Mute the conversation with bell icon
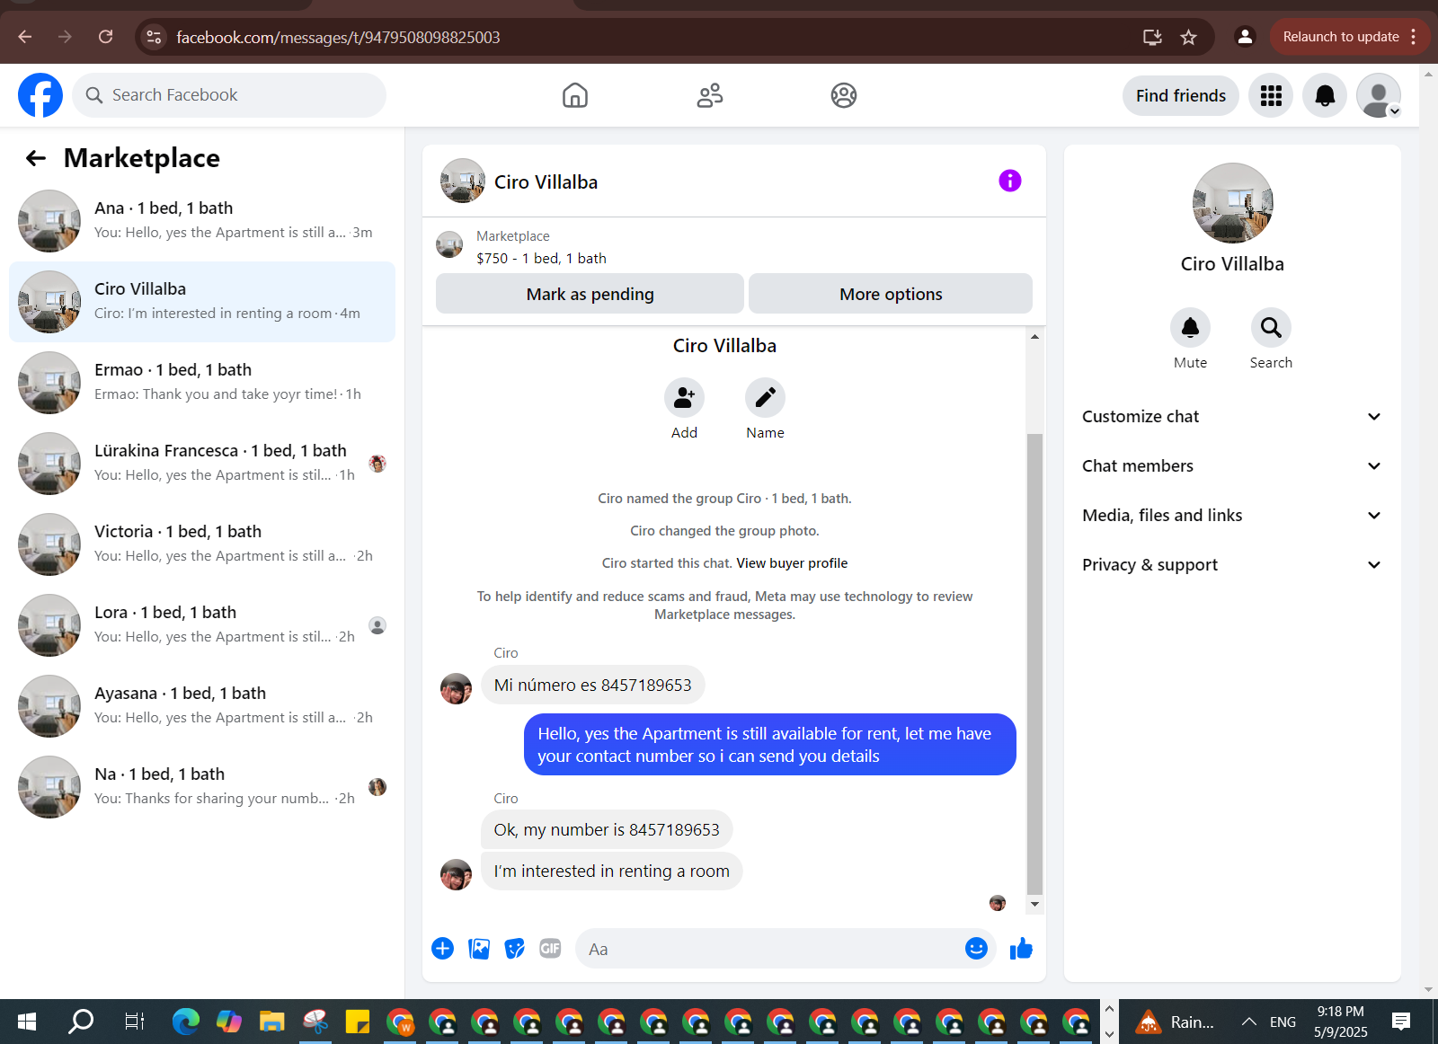This screenshot has width=1438, height=1044. 1190,327
